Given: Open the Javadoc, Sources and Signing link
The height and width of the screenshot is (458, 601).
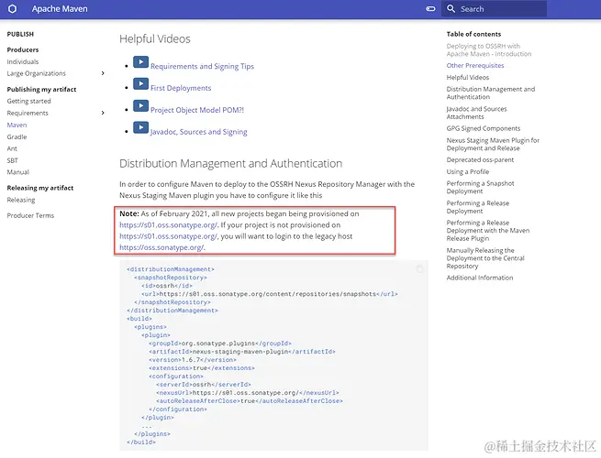Looking at the screenshot, I should point(198,132).
